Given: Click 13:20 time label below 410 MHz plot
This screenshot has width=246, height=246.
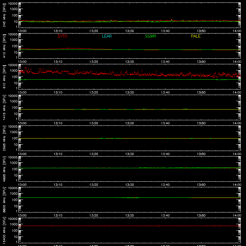Looking at the screenshot, I should tap(94, 62).
